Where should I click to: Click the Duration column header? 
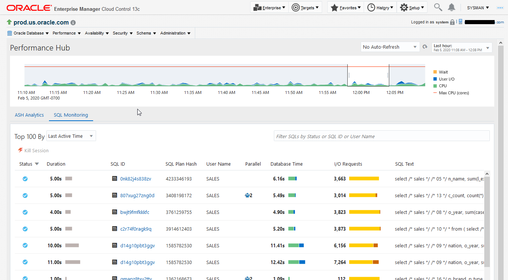56,164
